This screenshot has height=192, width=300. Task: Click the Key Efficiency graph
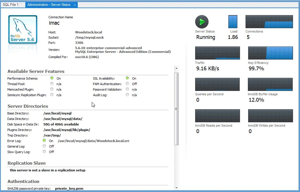(270, 53)
